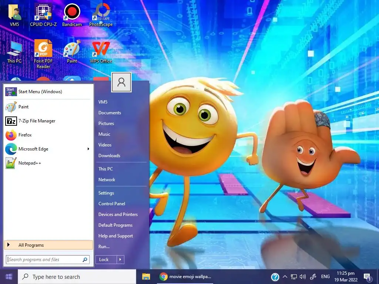Open 7-Zip File Manager from Start menu
379x284 pixels.
[x=48, y=121]
